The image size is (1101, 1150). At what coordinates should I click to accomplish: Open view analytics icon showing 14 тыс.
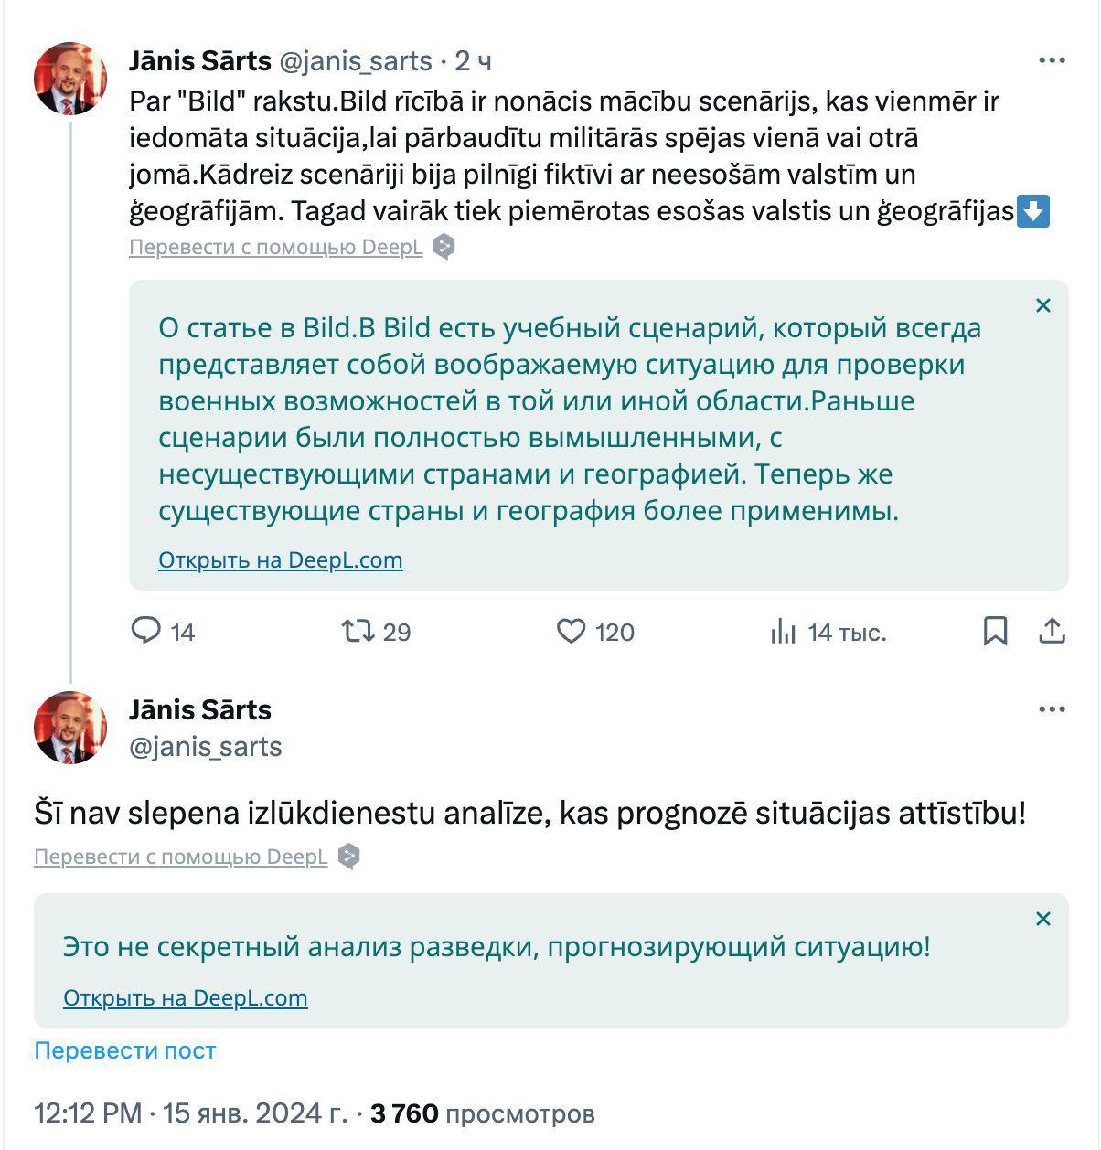point(784,631)
